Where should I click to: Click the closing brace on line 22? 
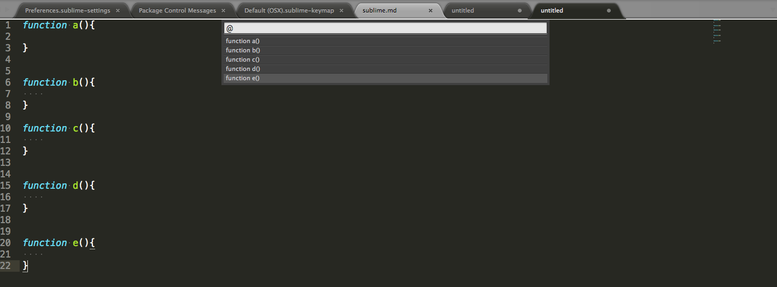pyautogui.click(x=25, y=266)
